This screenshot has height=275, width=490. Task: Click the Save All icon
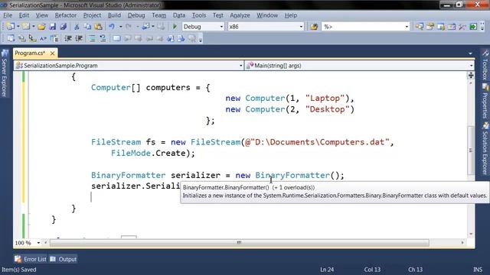pyautogui.click(x=63, y=27)
